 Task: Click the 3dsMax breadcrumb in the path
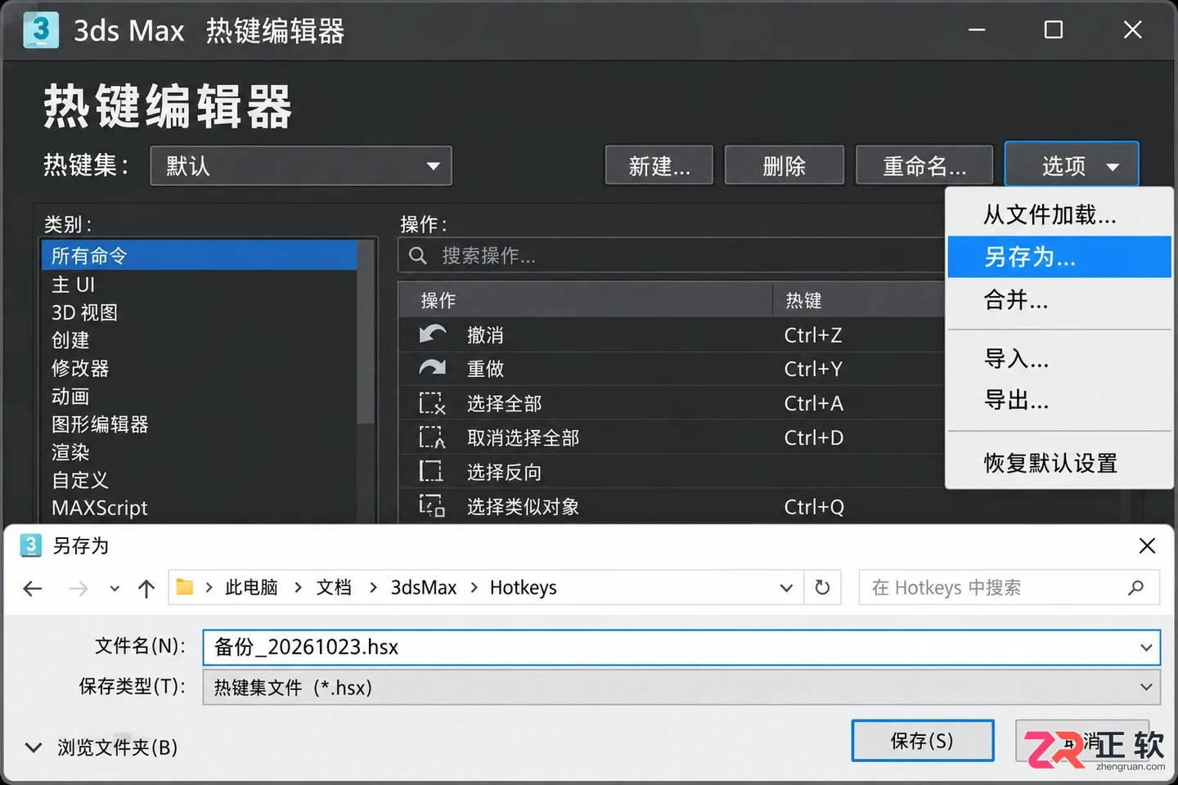coord(424,588)
